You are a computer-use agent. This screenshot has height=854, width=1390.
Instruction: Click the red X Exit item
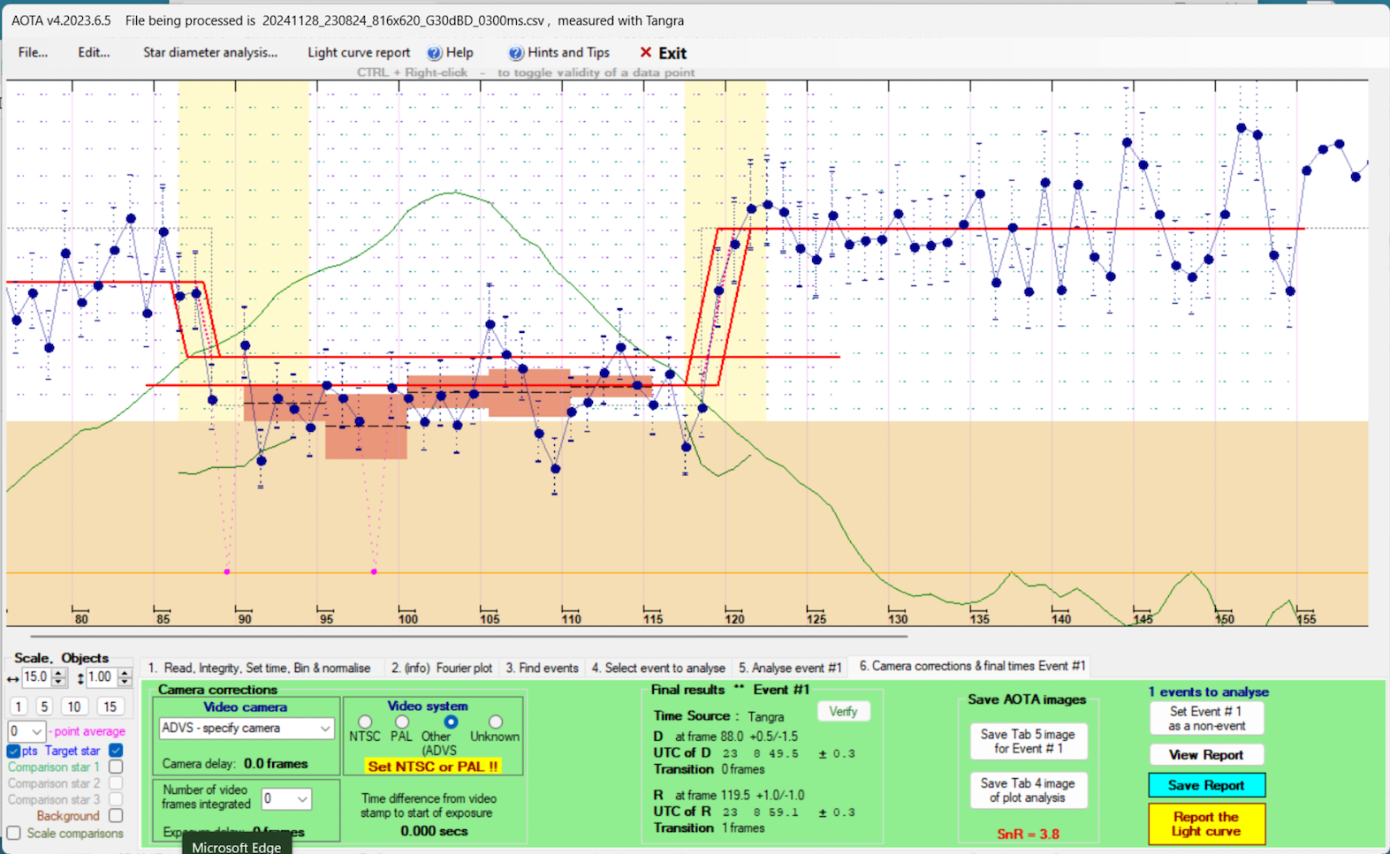(x=663, y=53)
